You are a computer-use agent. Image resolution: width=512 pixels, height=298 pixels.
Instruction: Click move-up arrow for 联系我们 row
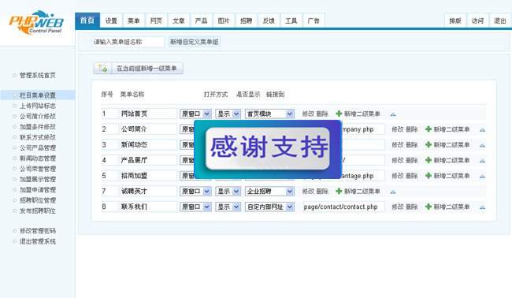[x=482, y=207]
